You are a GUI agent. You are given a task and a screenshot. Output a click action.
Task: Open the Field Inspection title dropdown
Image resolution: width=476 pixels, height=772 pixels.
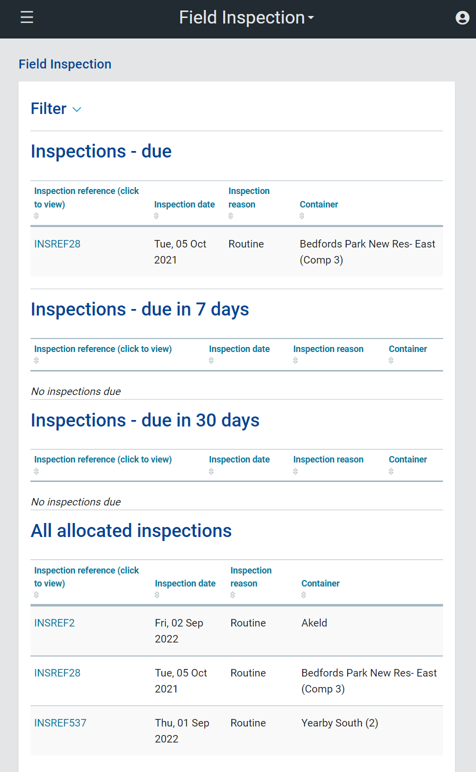247,18
